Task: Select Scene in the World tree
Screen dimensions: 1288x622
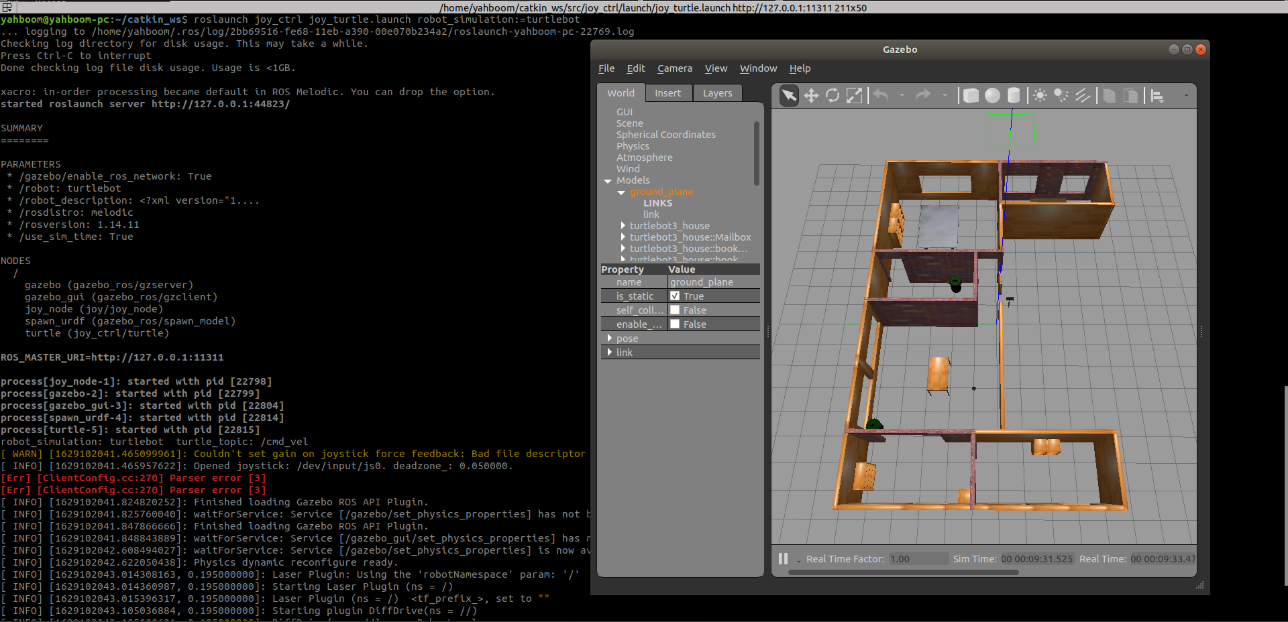Action: [x=629, y=123]
